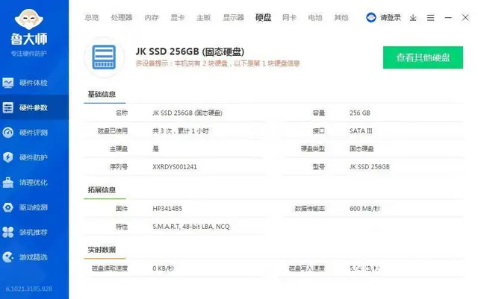Screen dimensions: 478x299
Task: Switch to the 电池 tab
Action: [x=315, y=18]
